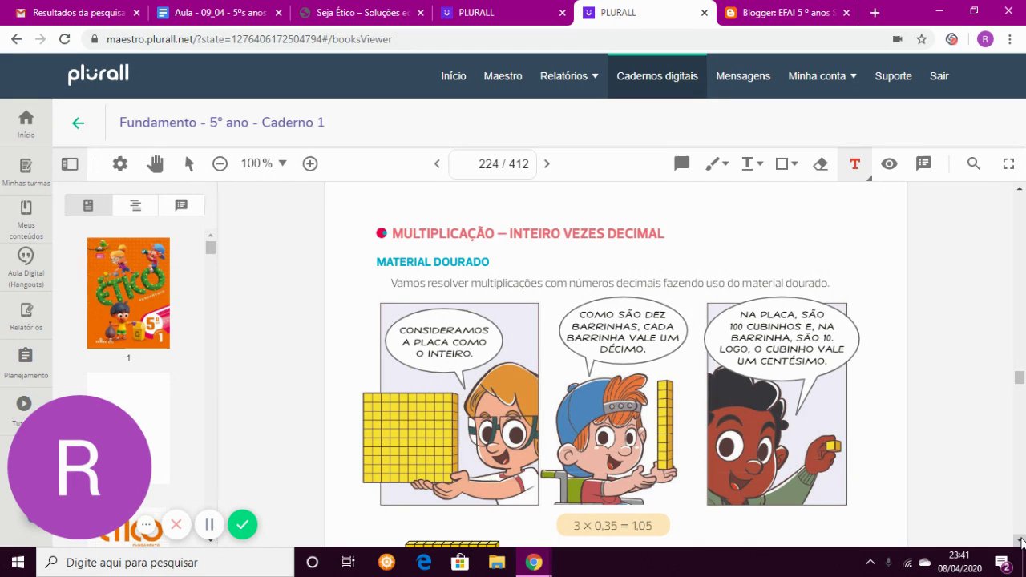
Task: Select the arrow pointer tool
Action: pos(189,163)
